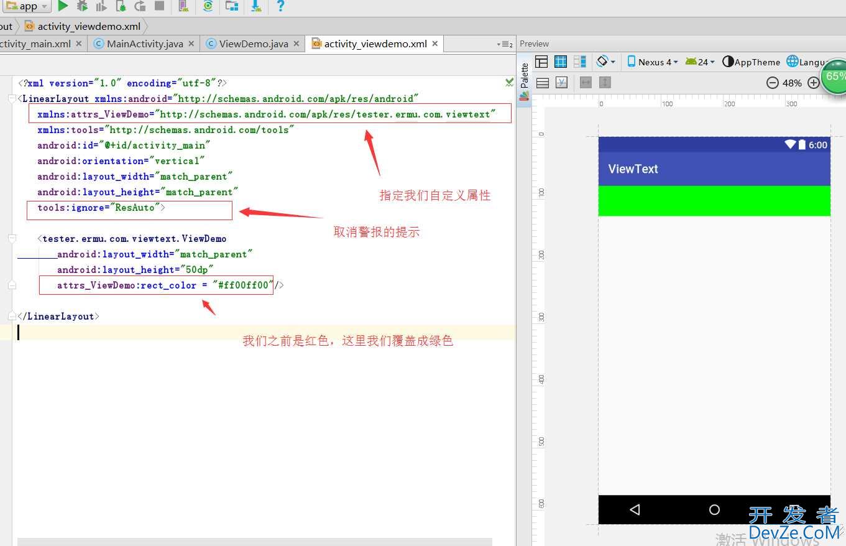Toggle the baseline alignment icon
The image size is (846, 546).
(x=561, y=82)
